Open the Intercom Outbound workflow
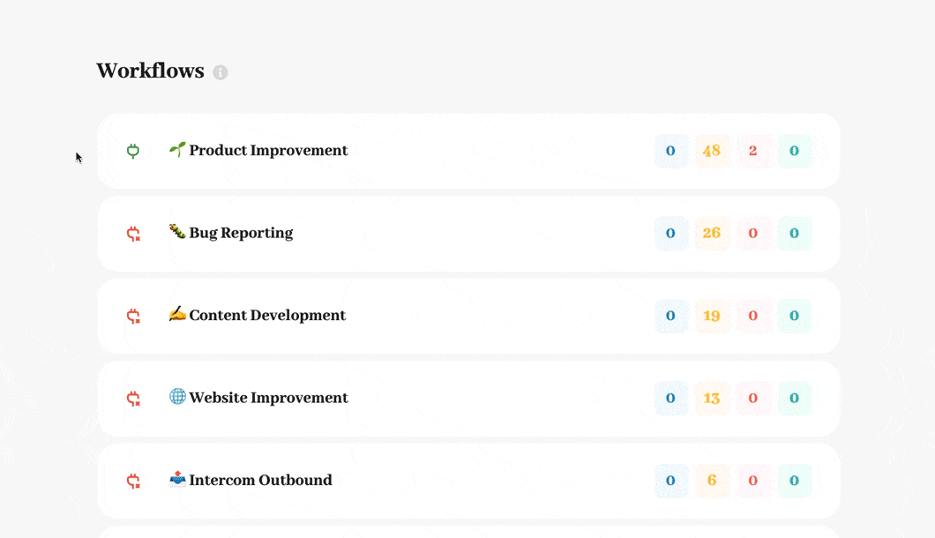935x538 pixels. [x=260, y=481]
